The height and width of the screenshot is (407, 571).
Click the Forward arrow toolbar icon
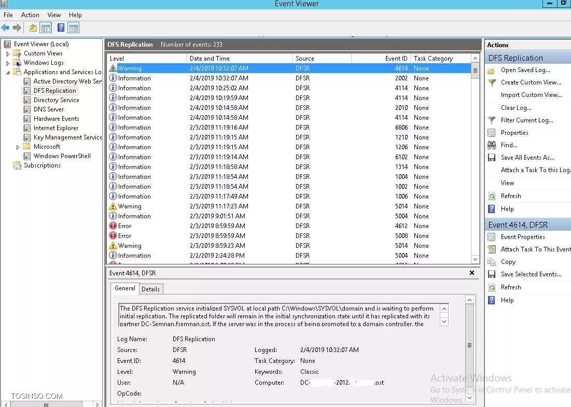coord(17,27)
